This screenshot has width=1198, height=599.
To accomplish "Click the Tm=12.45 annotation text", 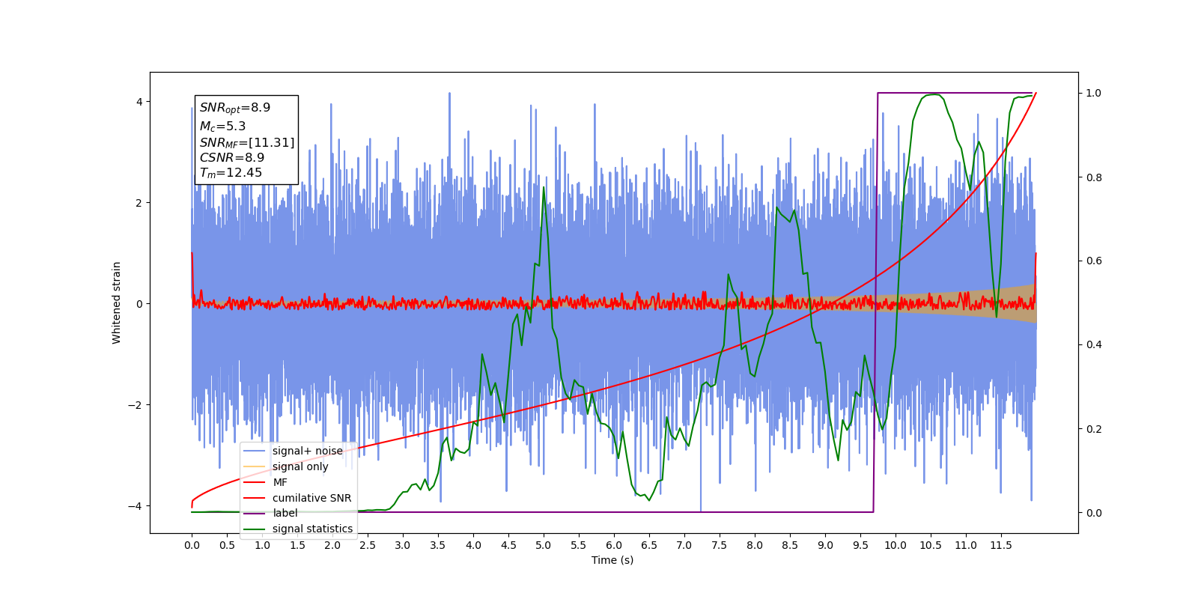I will (x=231, y=173).
